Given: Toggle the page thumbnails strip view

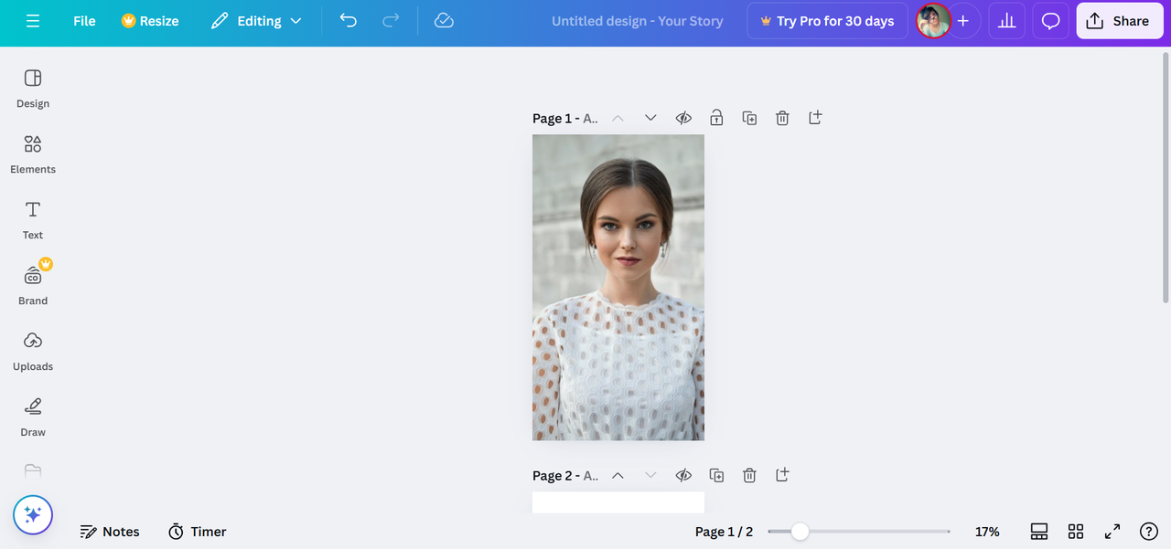Looking at the screenshot, I should (x=1038, y=532).
